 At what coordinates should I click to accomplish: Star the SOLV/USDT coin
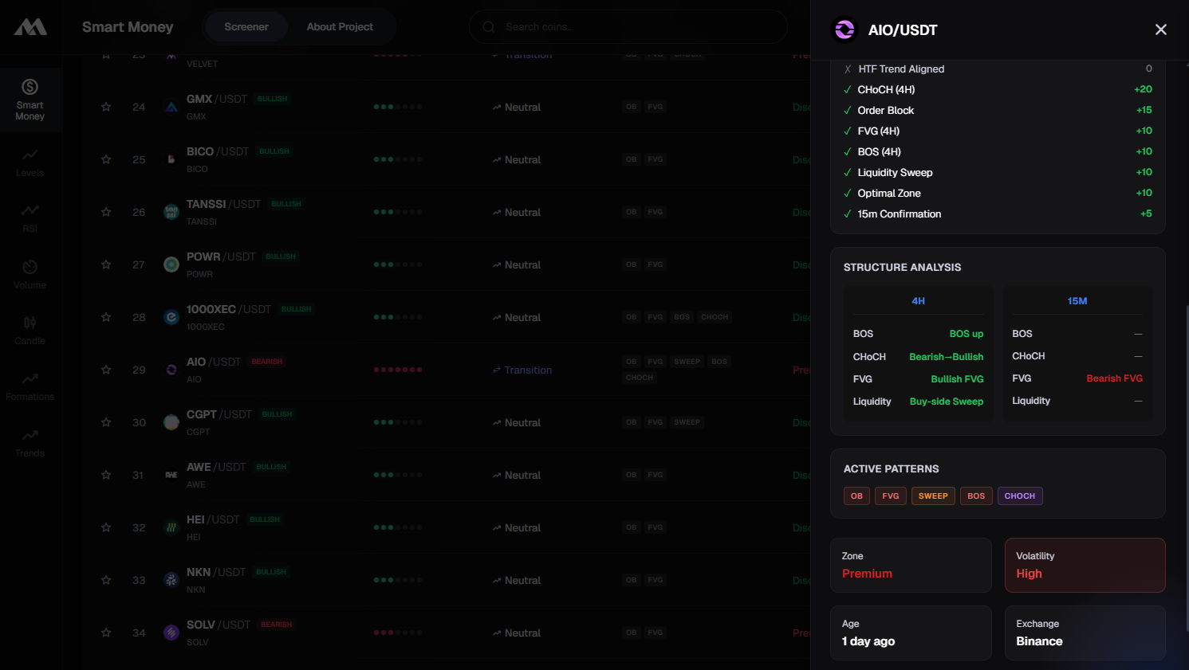(x=106, y=633)
